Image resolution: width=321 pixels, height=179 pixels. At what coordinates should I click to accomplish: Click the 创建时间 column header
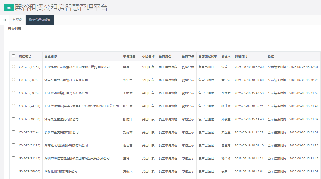pos(241,56)
